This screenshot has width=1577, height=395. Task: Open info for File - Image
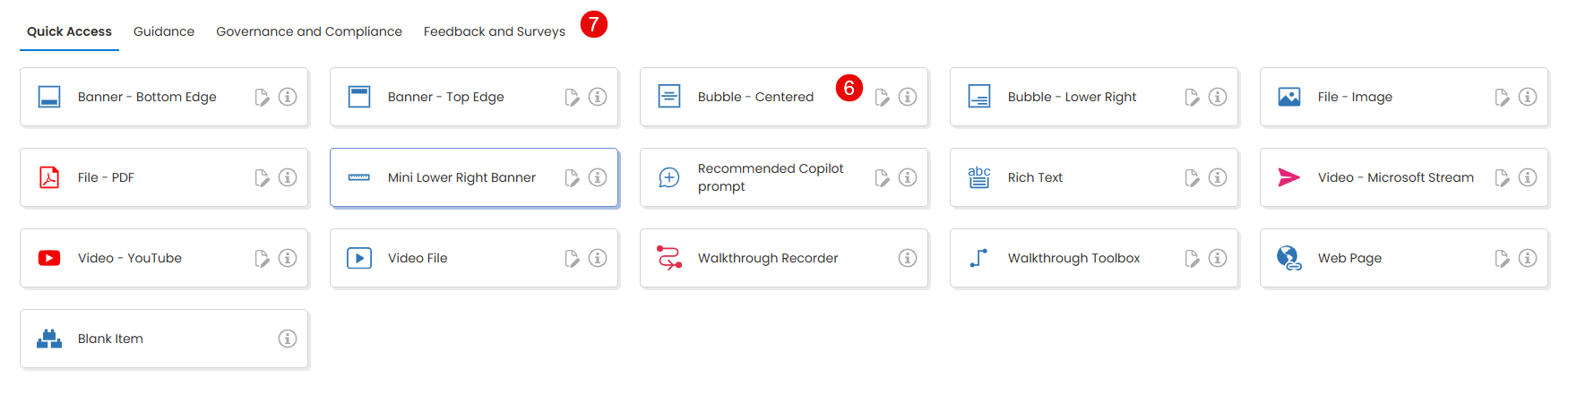coord(1528,97)
